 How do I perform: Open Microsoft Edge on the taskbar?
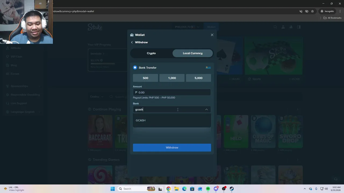pyautogui.click(x=184, y=189)
